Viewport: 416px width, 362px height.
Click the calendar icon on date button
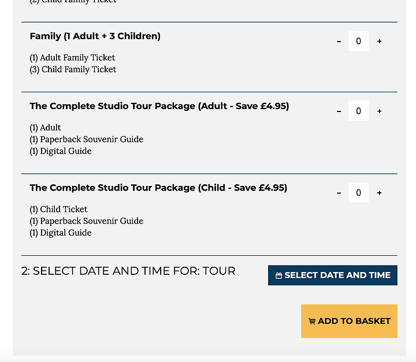coord(278,275)
